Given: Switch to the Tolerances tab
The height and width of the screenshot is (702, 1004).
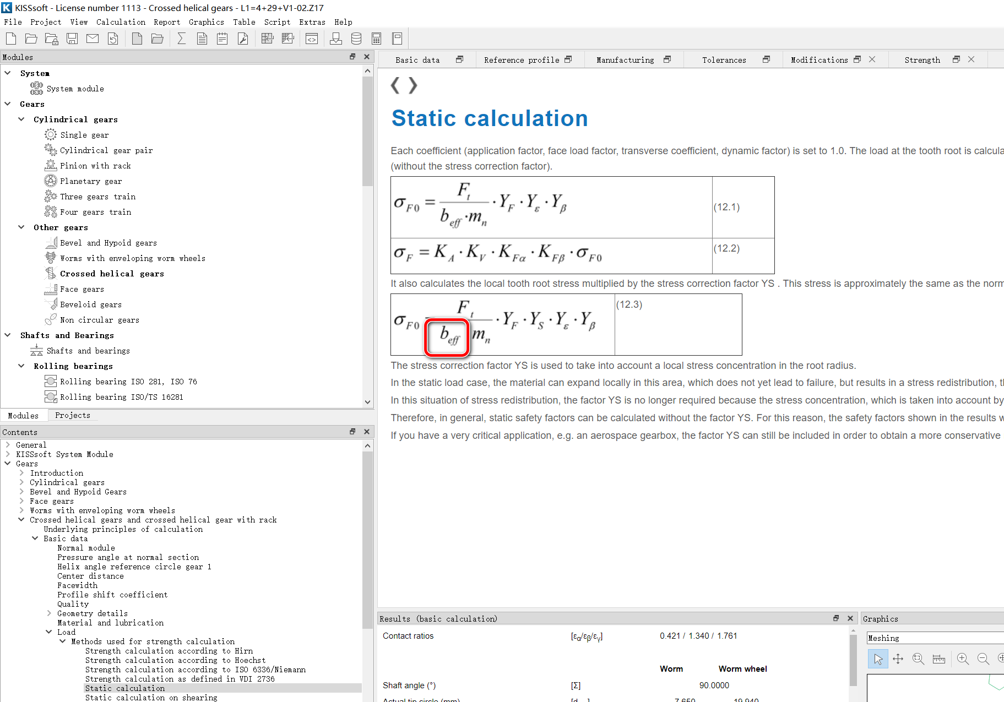Looking at the screenshot, I should click(724, 60).
